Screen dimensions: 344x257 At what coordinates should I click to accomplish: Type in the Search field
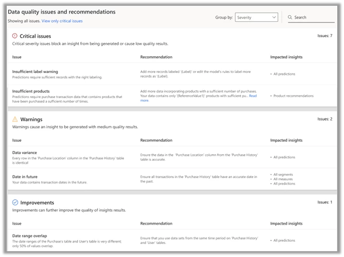tap(312, 17)
